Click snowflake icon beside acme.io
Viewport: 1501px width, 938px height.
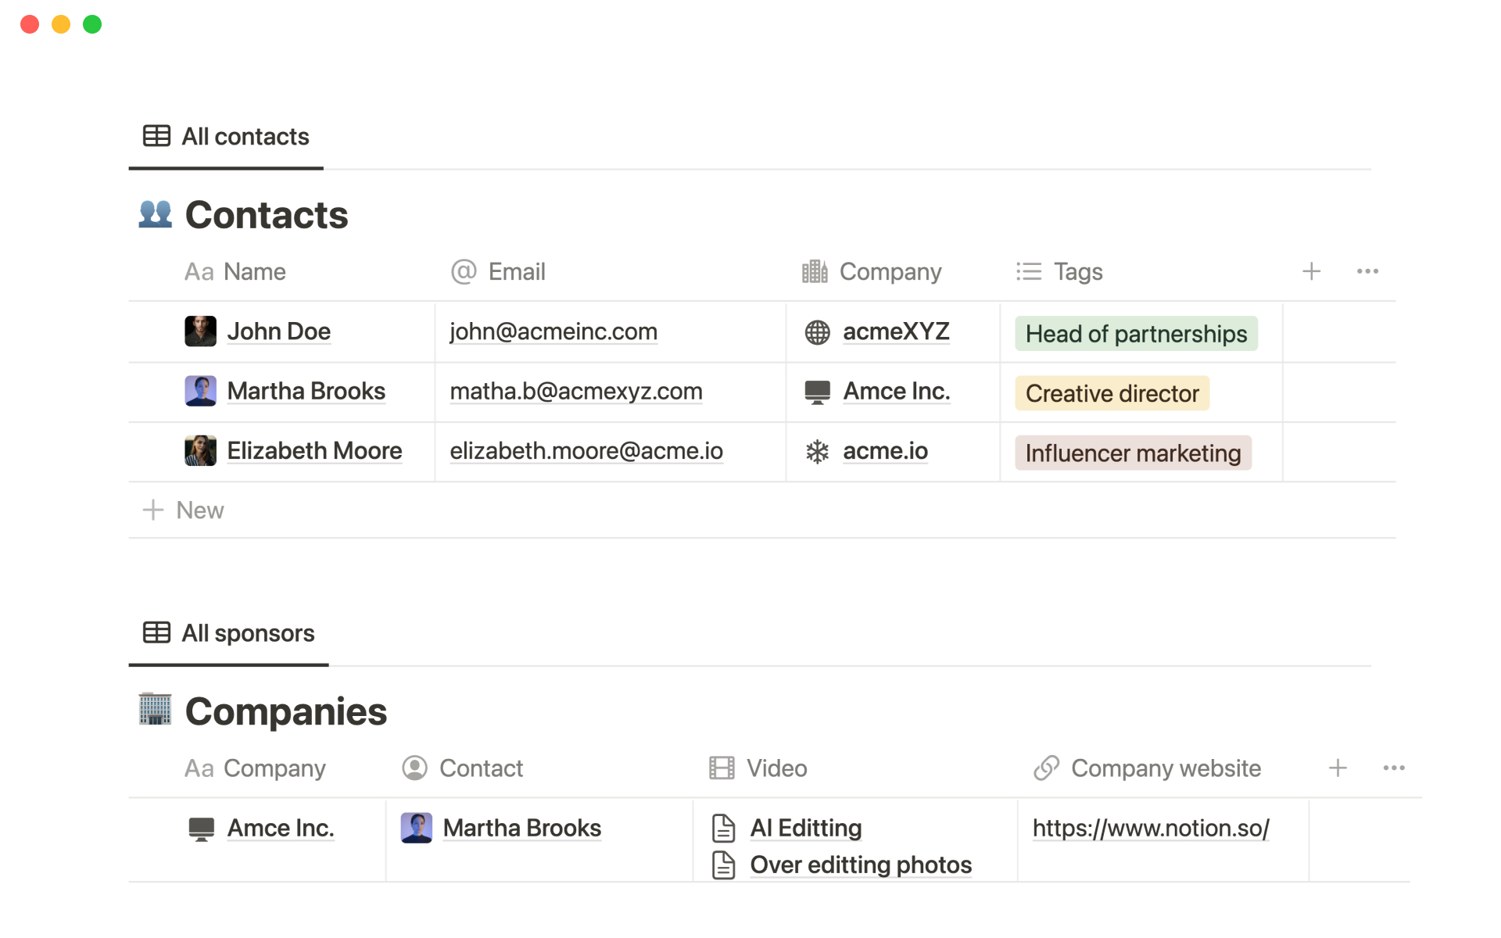click(x=817, y=452)
